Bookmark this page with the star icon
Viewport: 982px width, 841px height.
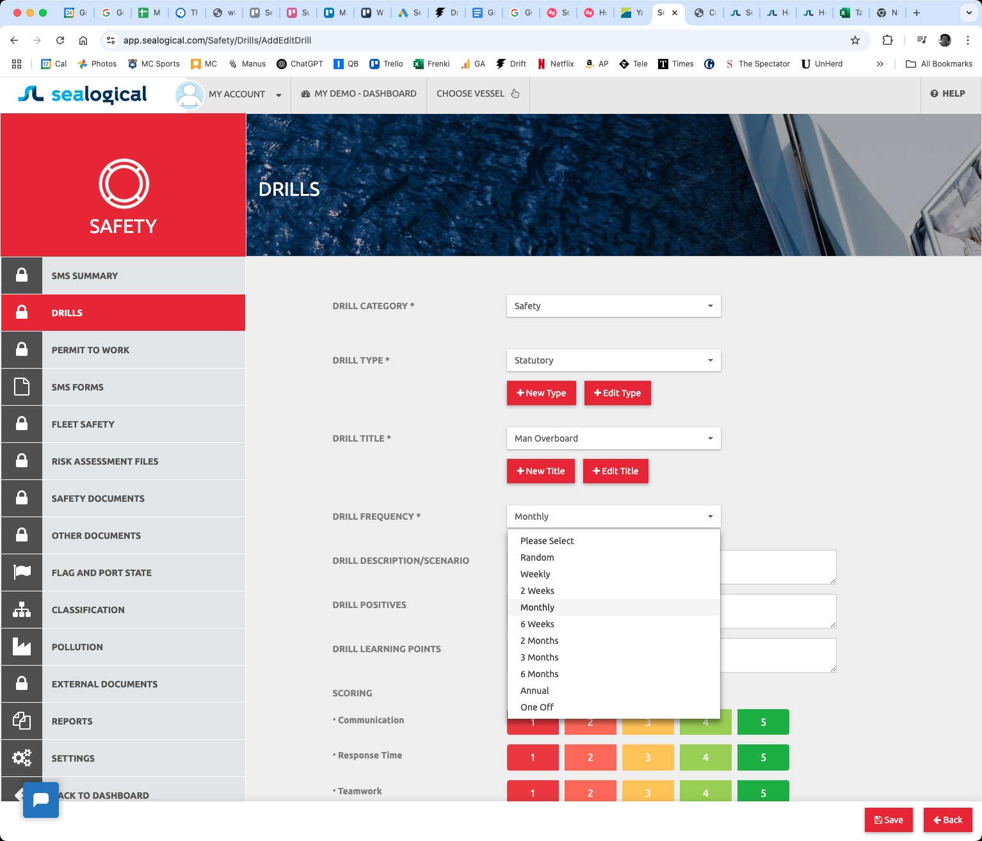pos(855,40)
